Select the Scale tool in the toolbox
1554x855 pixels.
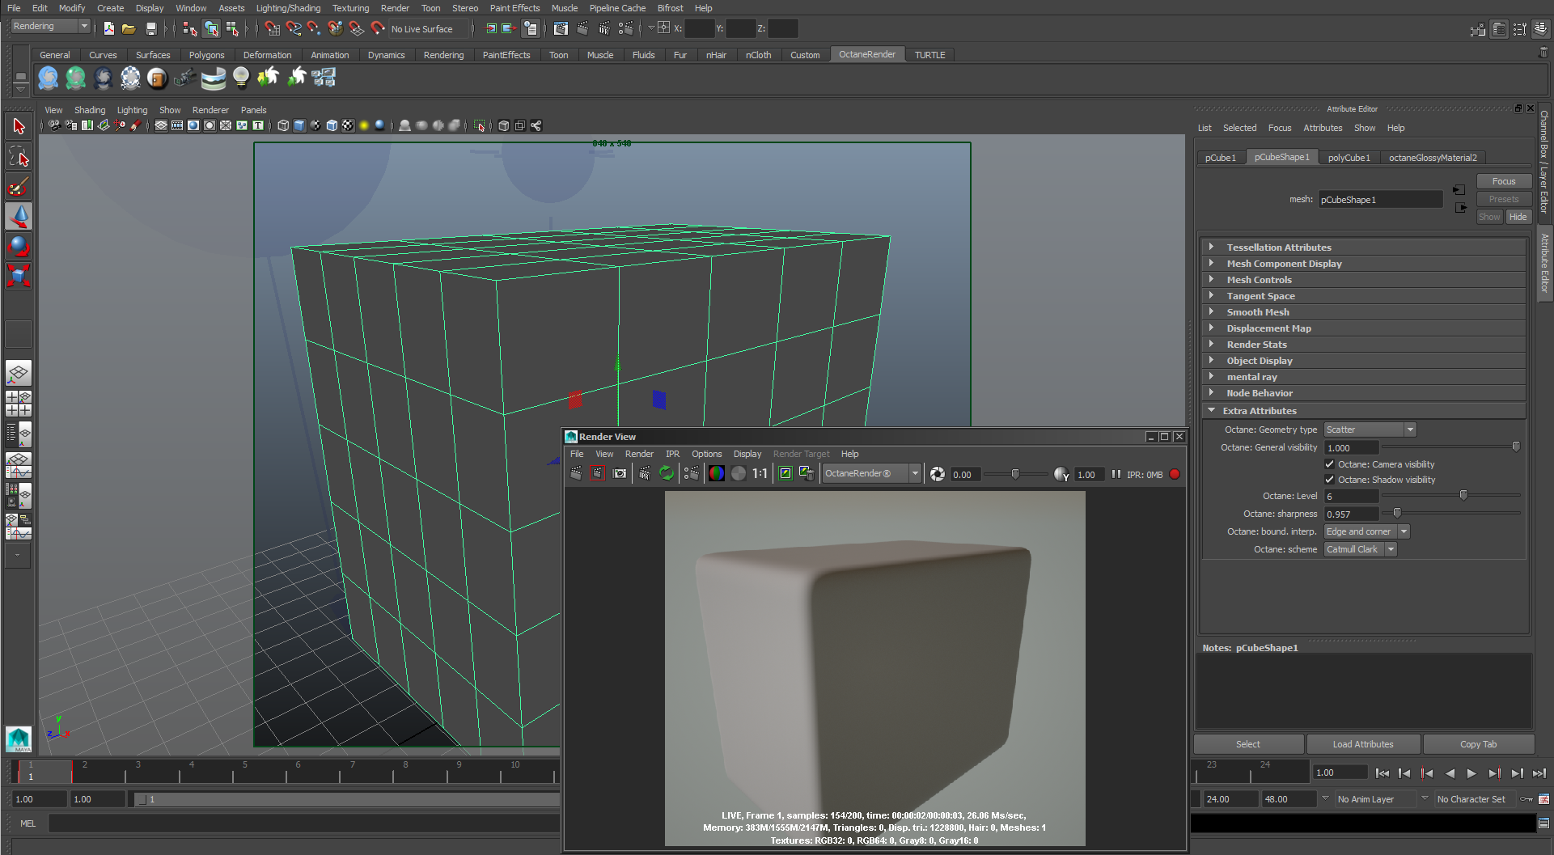click(19, 276)
